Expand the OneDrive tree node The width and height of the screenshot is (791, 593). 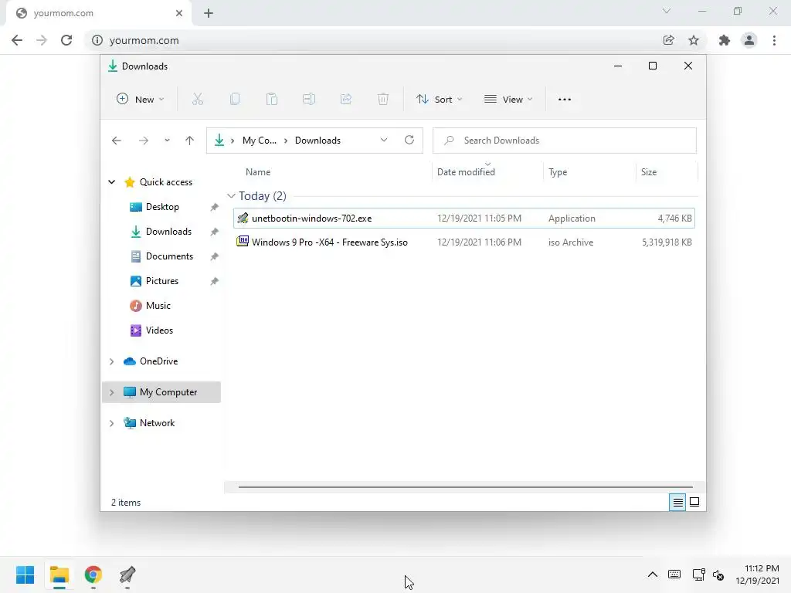tap(111, 361)
